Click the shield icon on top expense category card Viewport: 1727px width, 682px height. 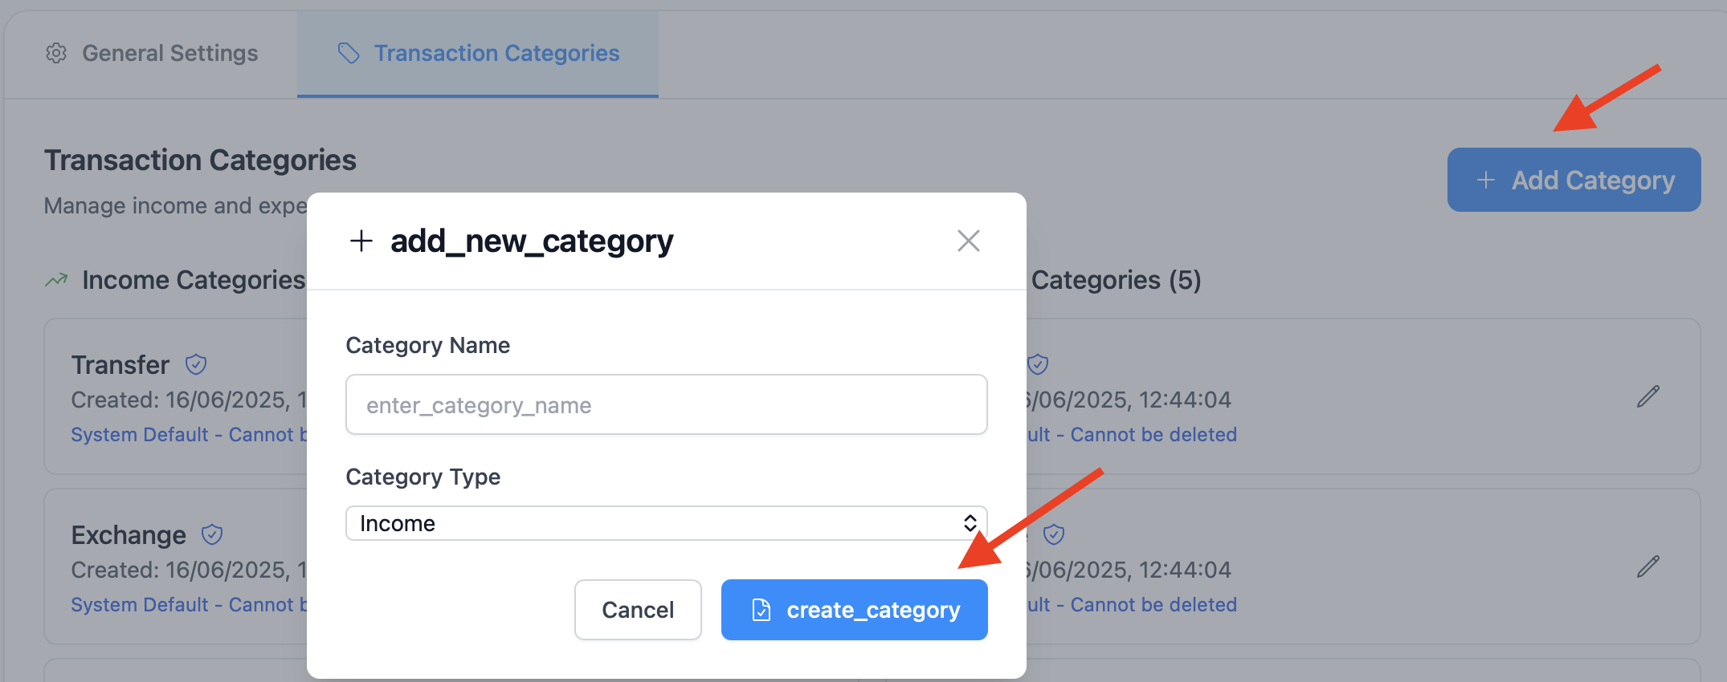pos(1038,365)
